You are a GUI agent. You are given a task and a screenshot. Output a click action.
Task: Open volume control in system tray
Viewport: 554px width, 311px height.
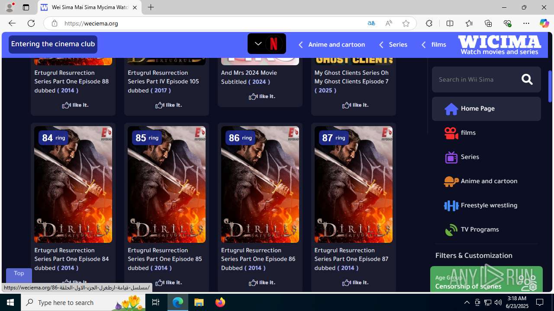pyautogui.click(x=498, y=302)
